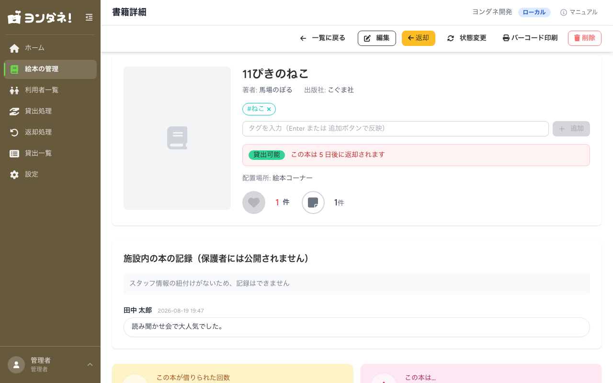Click ヨンダネ開発 facility name
Image resolution: width=613 pixels, height=383 pixels.
pyautogui.click(x=492, y=12)
